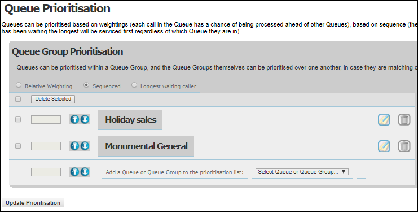Select the Relative Weighting radio button
Image resolution: width=418 pixels, height=212 pixels.
click(19, 85)
